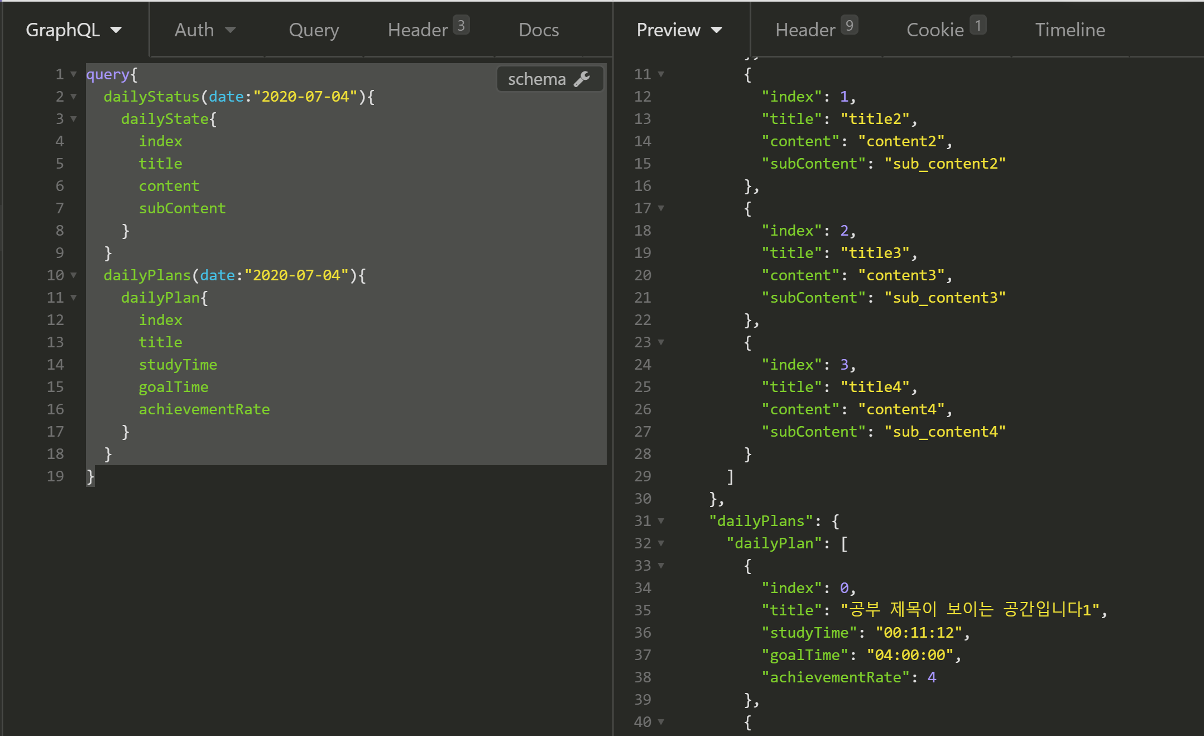1204x736 pixels.
Task: Collapse dailyStatus fold arrow on line 2
Action: click(x=73, y=97)
